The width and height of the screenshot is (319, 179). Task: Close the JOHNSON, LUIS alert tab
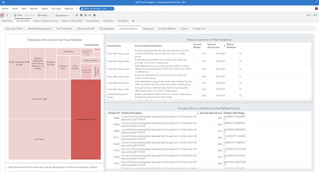pyautogui.click(x=112, y=9)
